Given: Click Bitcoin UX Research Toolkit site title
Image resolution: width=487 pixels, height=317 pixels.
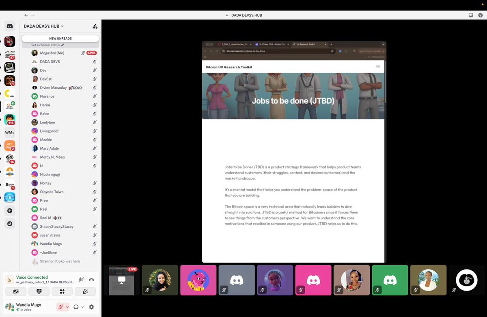Looking at the screenshot, I should point(229,67).
